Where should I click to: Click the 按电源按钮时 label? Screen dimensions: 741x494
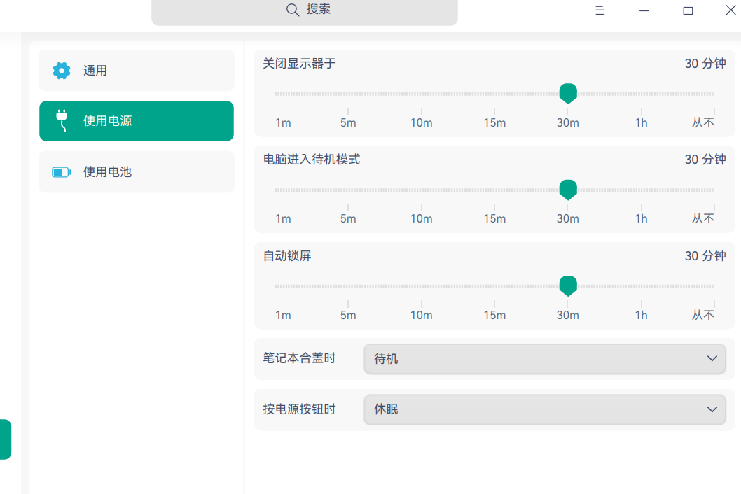[x=299, y=409]
